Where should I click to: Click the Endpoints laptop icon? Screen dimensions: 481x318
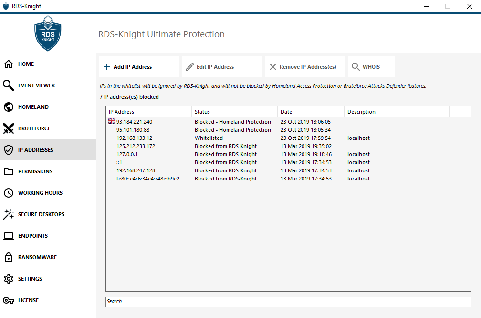[x=9, y=236]
